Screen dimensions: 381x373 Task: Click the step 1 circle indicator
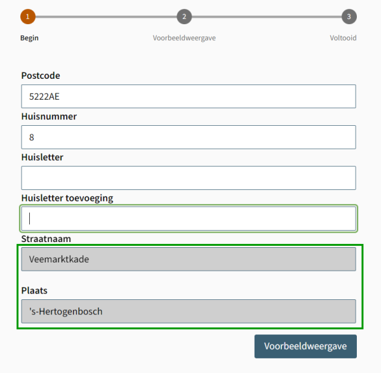(28, 17)
